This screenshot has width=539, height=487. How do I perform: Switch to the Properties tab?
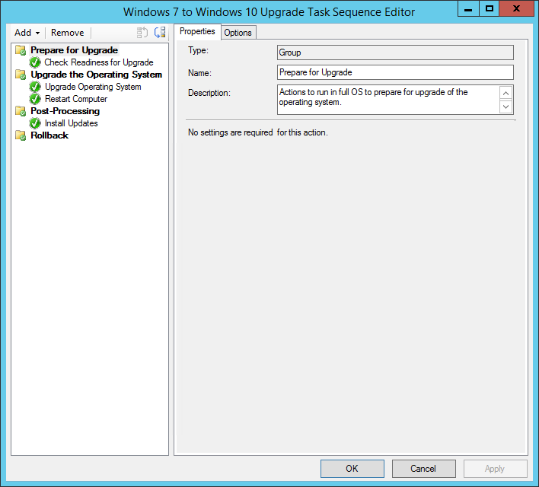(x=197, y=32)
